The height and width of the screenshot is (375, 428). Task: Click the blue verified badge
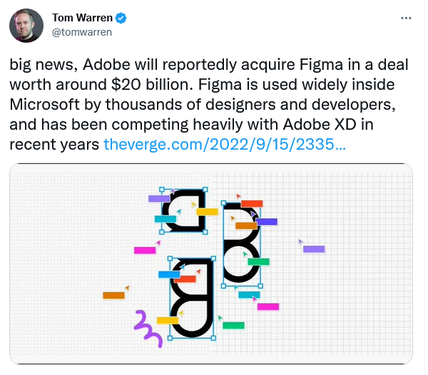pyautogui.click(x=121, y=18)
